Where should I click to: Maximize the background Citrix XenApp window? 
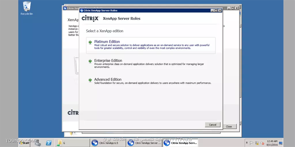[x=232, y=8]
